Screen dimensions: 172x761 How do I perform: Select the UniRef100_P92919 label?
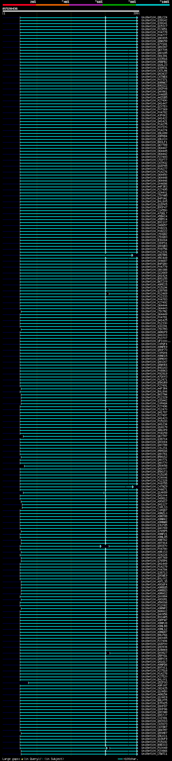pos(154,374)
